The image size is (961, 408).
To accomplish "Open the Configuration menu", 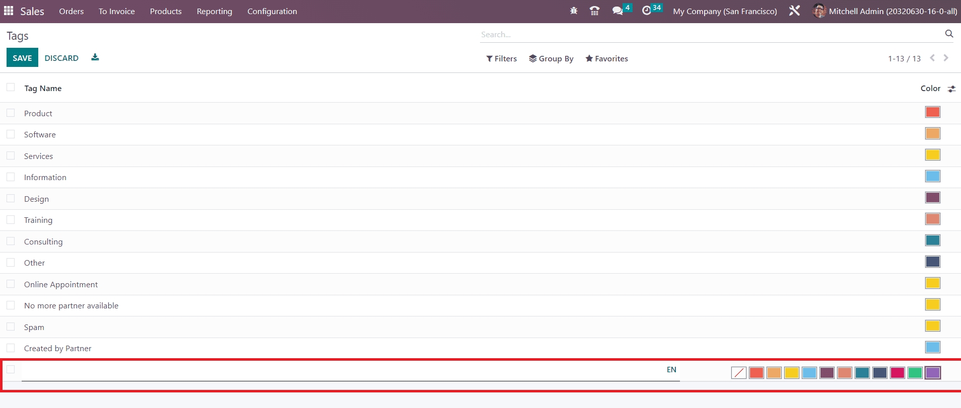I will tap(272, 11).
